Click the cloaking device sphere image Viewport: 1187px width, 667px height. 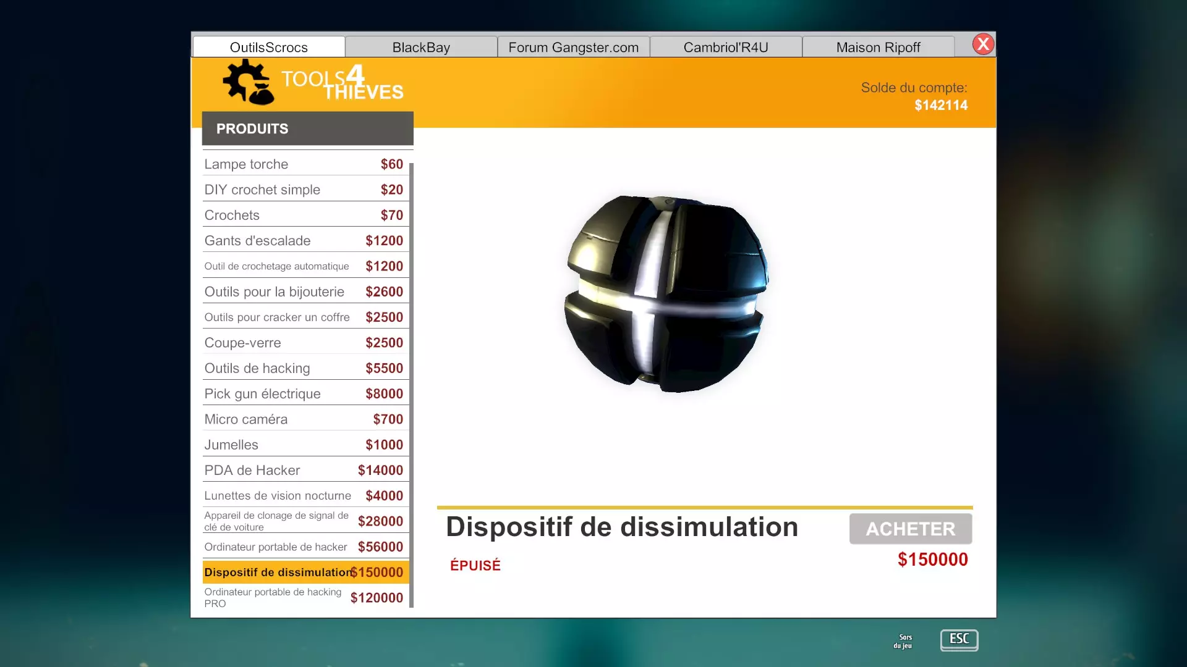click(666, 294)
